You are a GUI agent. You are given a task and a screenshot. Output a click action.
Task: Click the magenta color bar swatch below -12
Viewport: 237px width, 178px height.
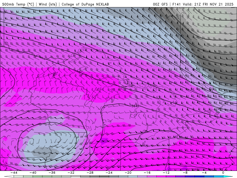coord(161,177)
